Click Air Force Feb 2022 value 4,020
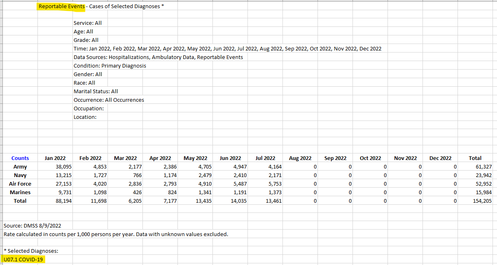The width and height of the screenshot is (497, 265). 100,184
